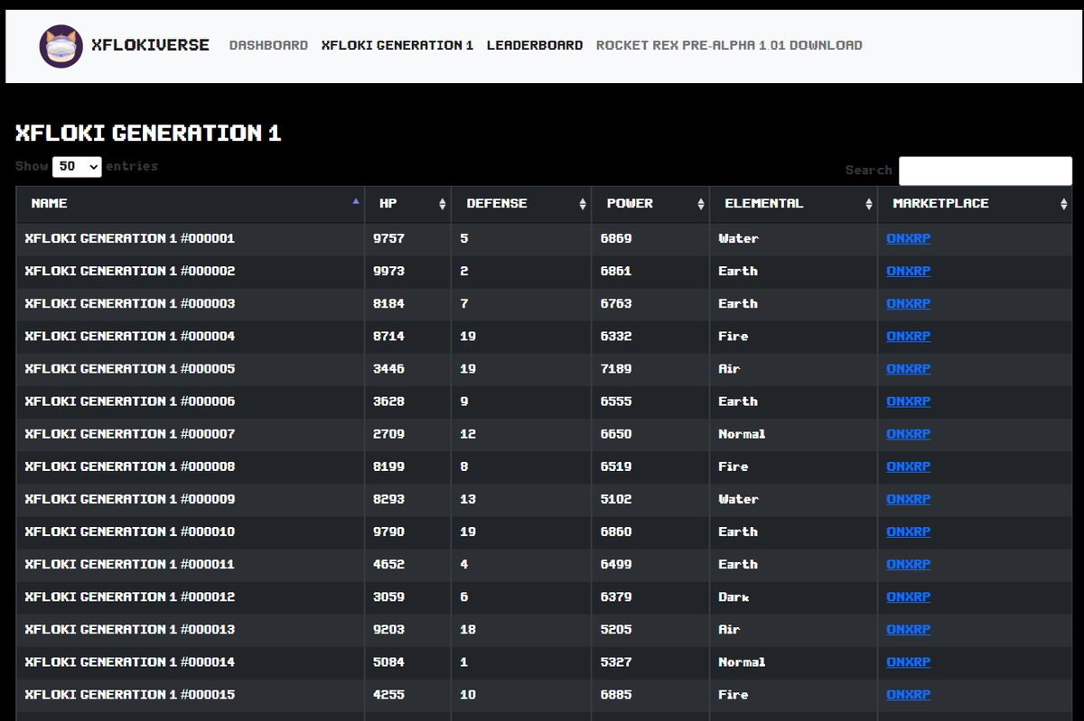Viewport: 1084px width, 721px height.
Task: Open ONXRP link for #000001
Action: tap(908, 238)
